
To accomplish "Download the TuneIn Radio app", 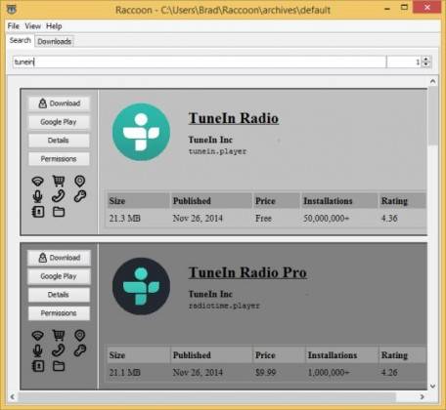I will 59,103.
